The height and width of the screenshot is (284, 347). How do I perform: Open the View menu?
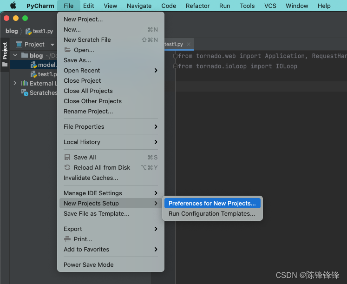pyautogui.click(x=110, y=6)
